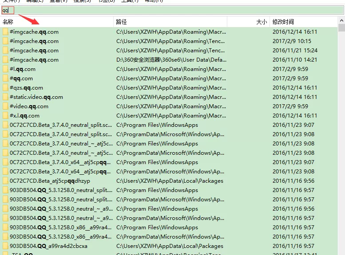Click the date 2017/2/9 10:15

[x=292, y=41]
